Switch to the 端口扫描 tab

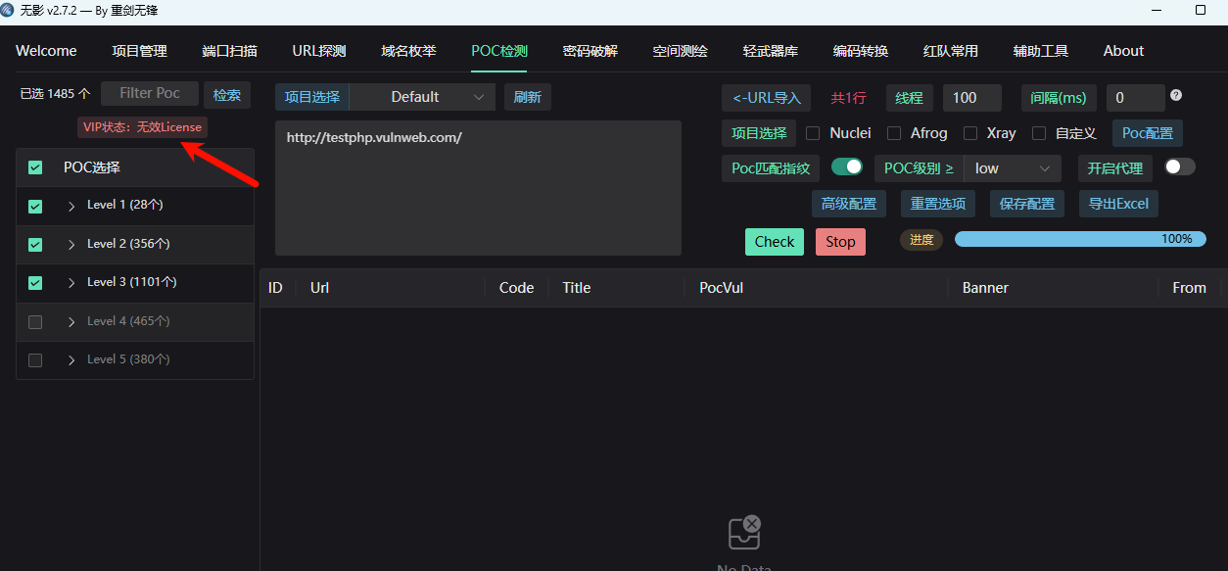click(229, 51)
